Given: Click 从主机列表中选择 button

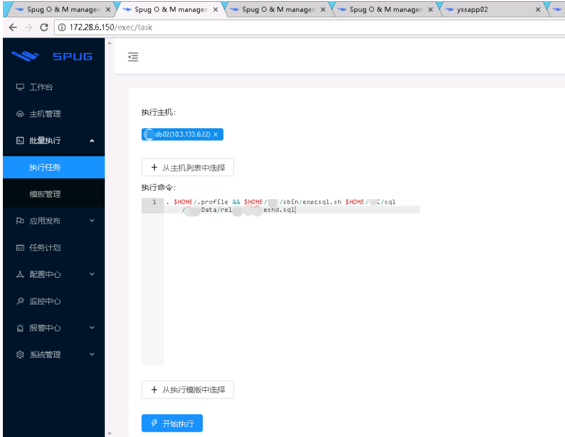Looking at the screenshot, I should (x=188, y=167).
